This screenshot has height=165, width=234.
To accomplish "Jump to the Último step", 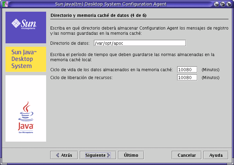I will click(131, 155).
